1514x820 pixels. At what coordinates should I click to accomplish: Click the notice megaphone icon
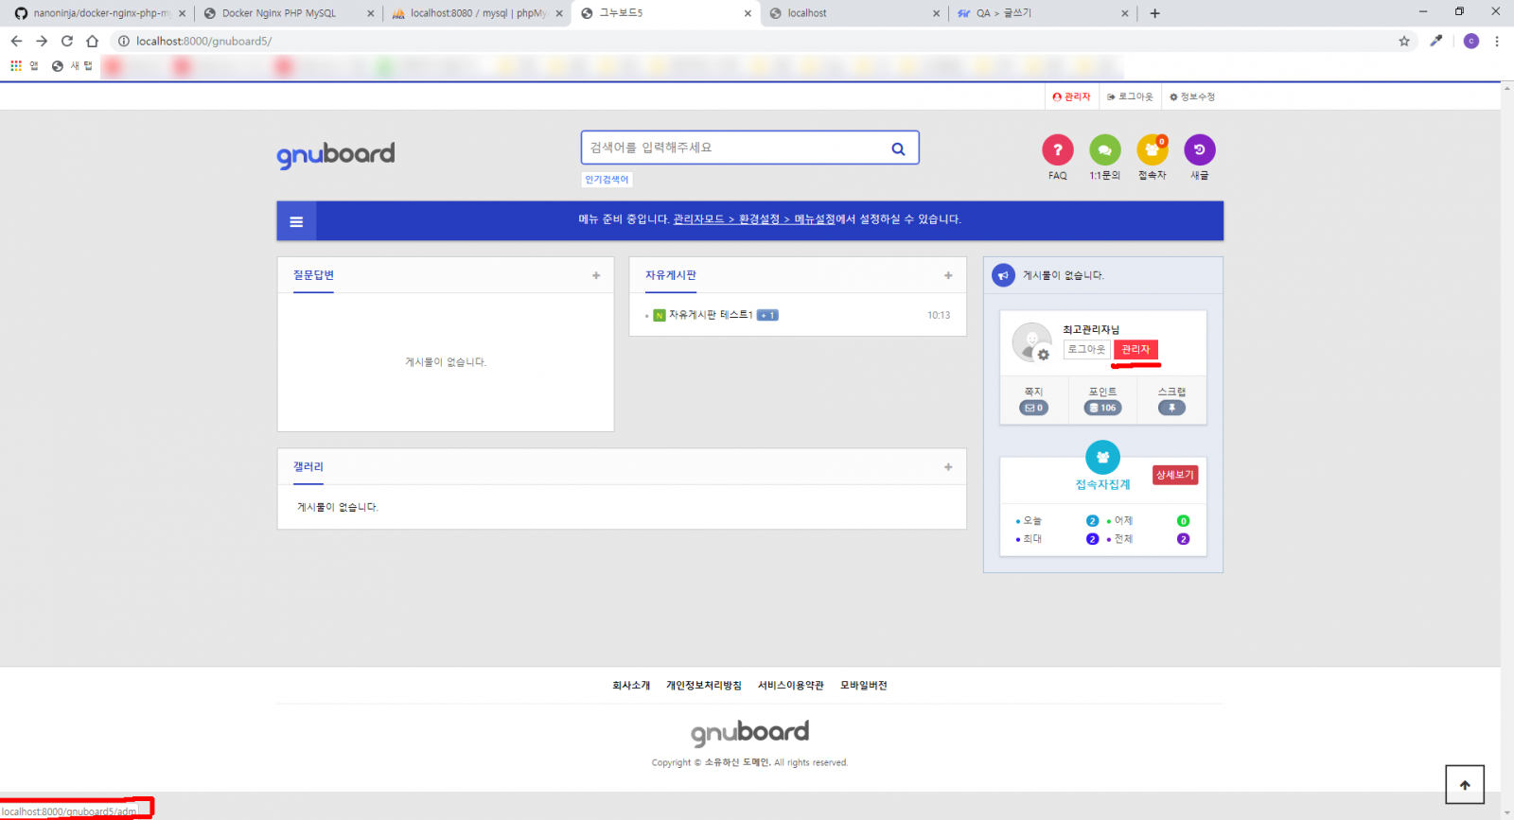point(1003,275)
